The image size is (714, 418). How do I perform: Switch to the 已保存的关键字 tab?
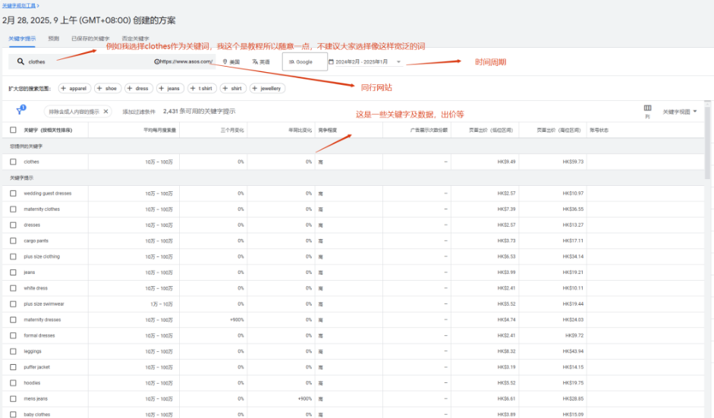[90, 38]
